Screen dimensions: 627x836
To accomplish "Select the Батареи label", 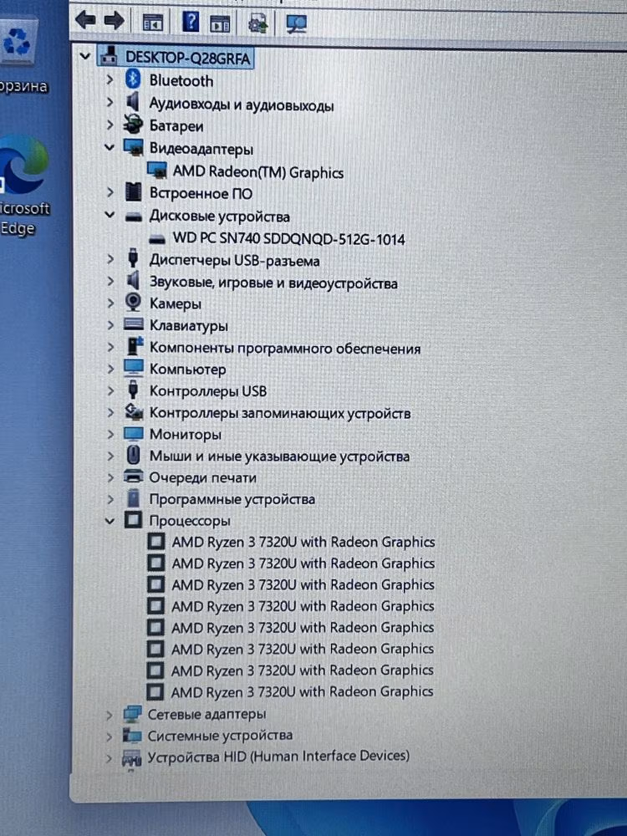I will [x=176, y=126].
